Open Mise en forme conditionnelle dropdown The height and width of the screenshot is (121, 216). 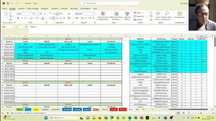tap(103, 16)
